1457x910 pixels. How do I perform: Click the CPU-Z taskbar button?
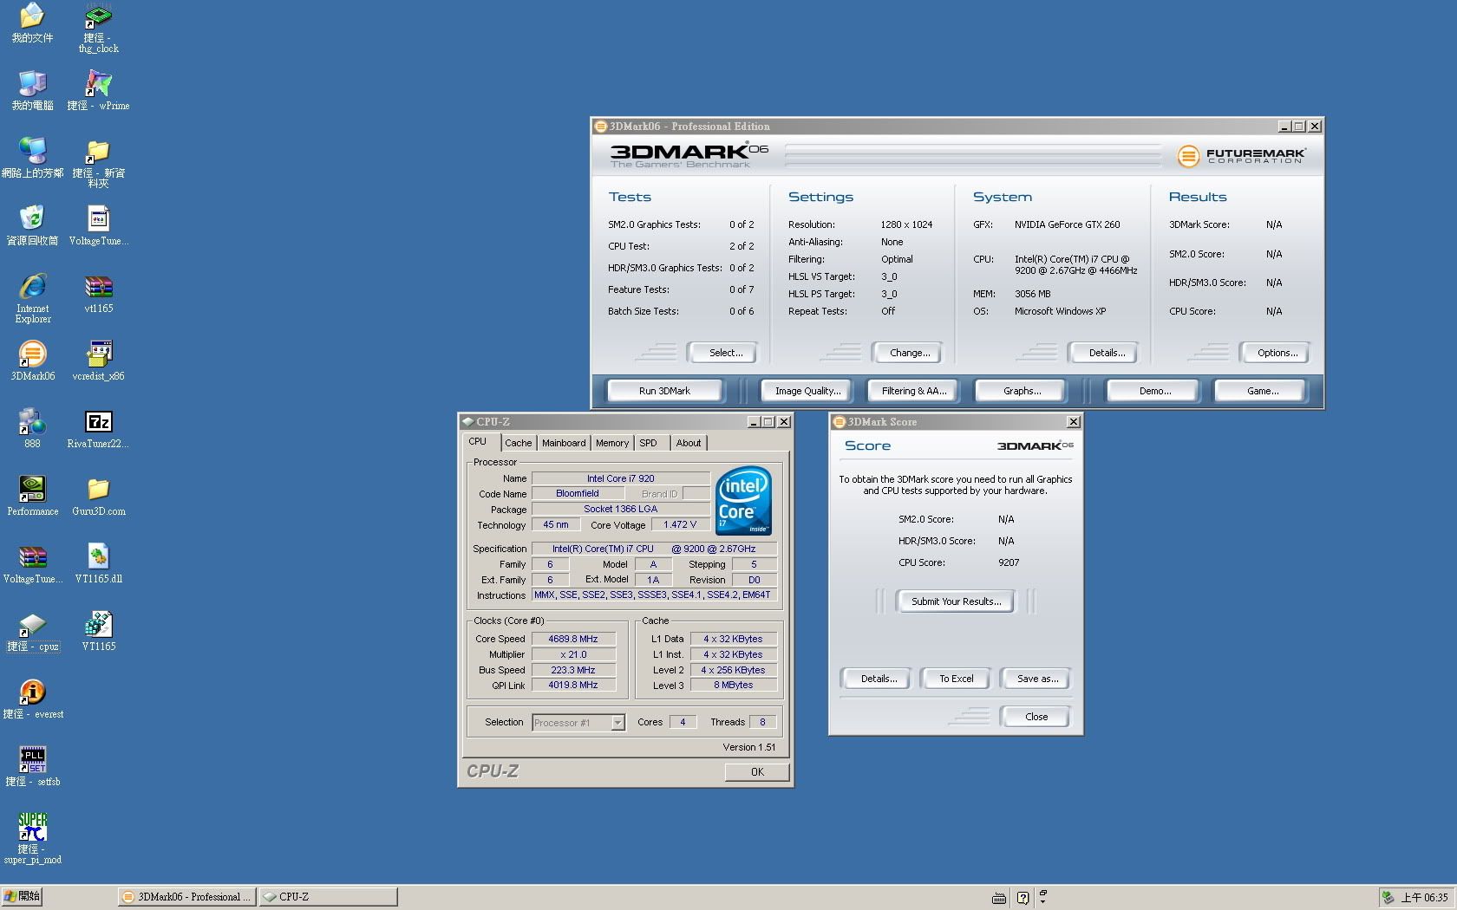(329, 897)
